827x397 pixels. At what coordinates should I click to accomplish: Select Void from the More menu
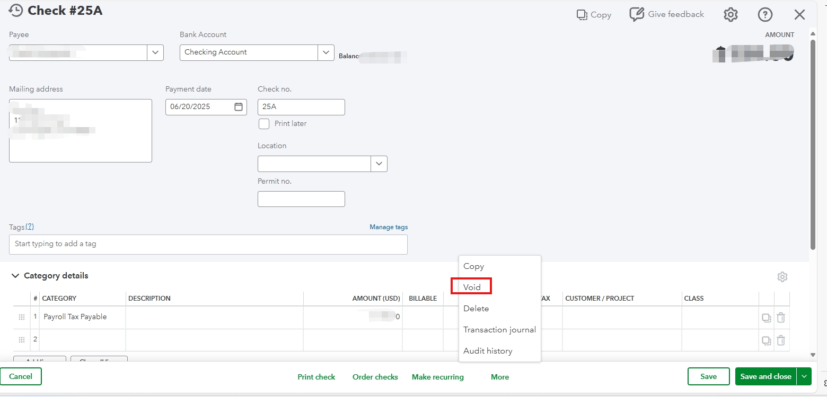tap(472, 287)
